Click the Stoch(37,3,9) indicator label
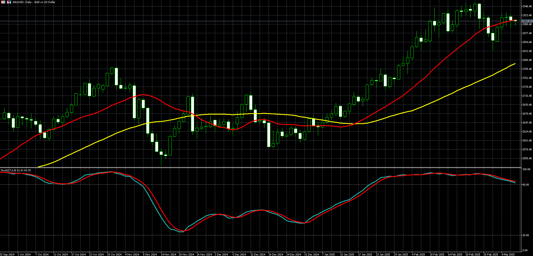This screenshot has width=533, height=256. coord(16,170)
